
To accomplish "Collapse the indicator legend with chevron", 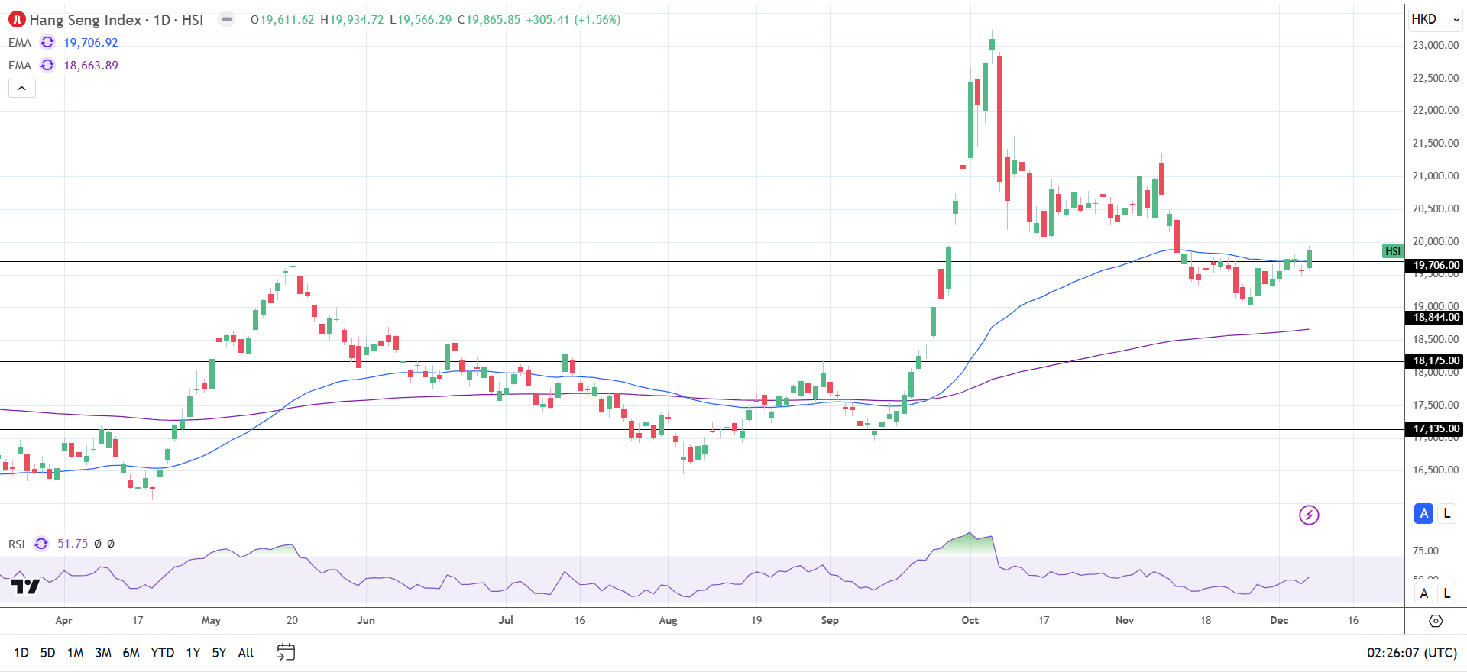I will tap(22, 89).
